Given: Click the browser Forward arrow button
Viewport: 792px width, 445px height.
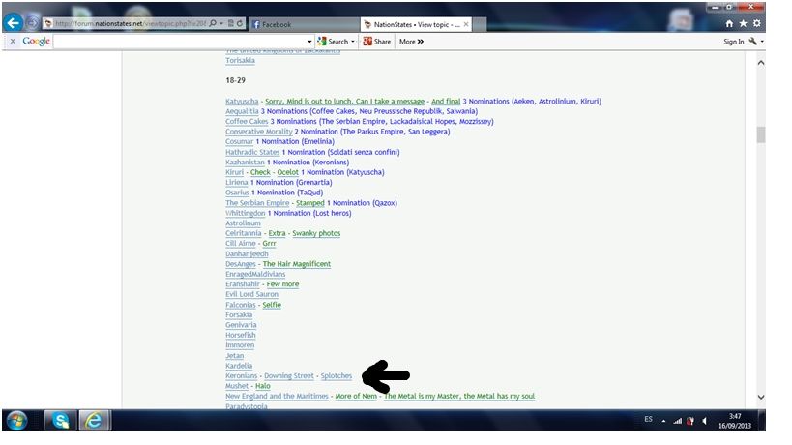Looking at the screenshot, I should click(33, 23).
